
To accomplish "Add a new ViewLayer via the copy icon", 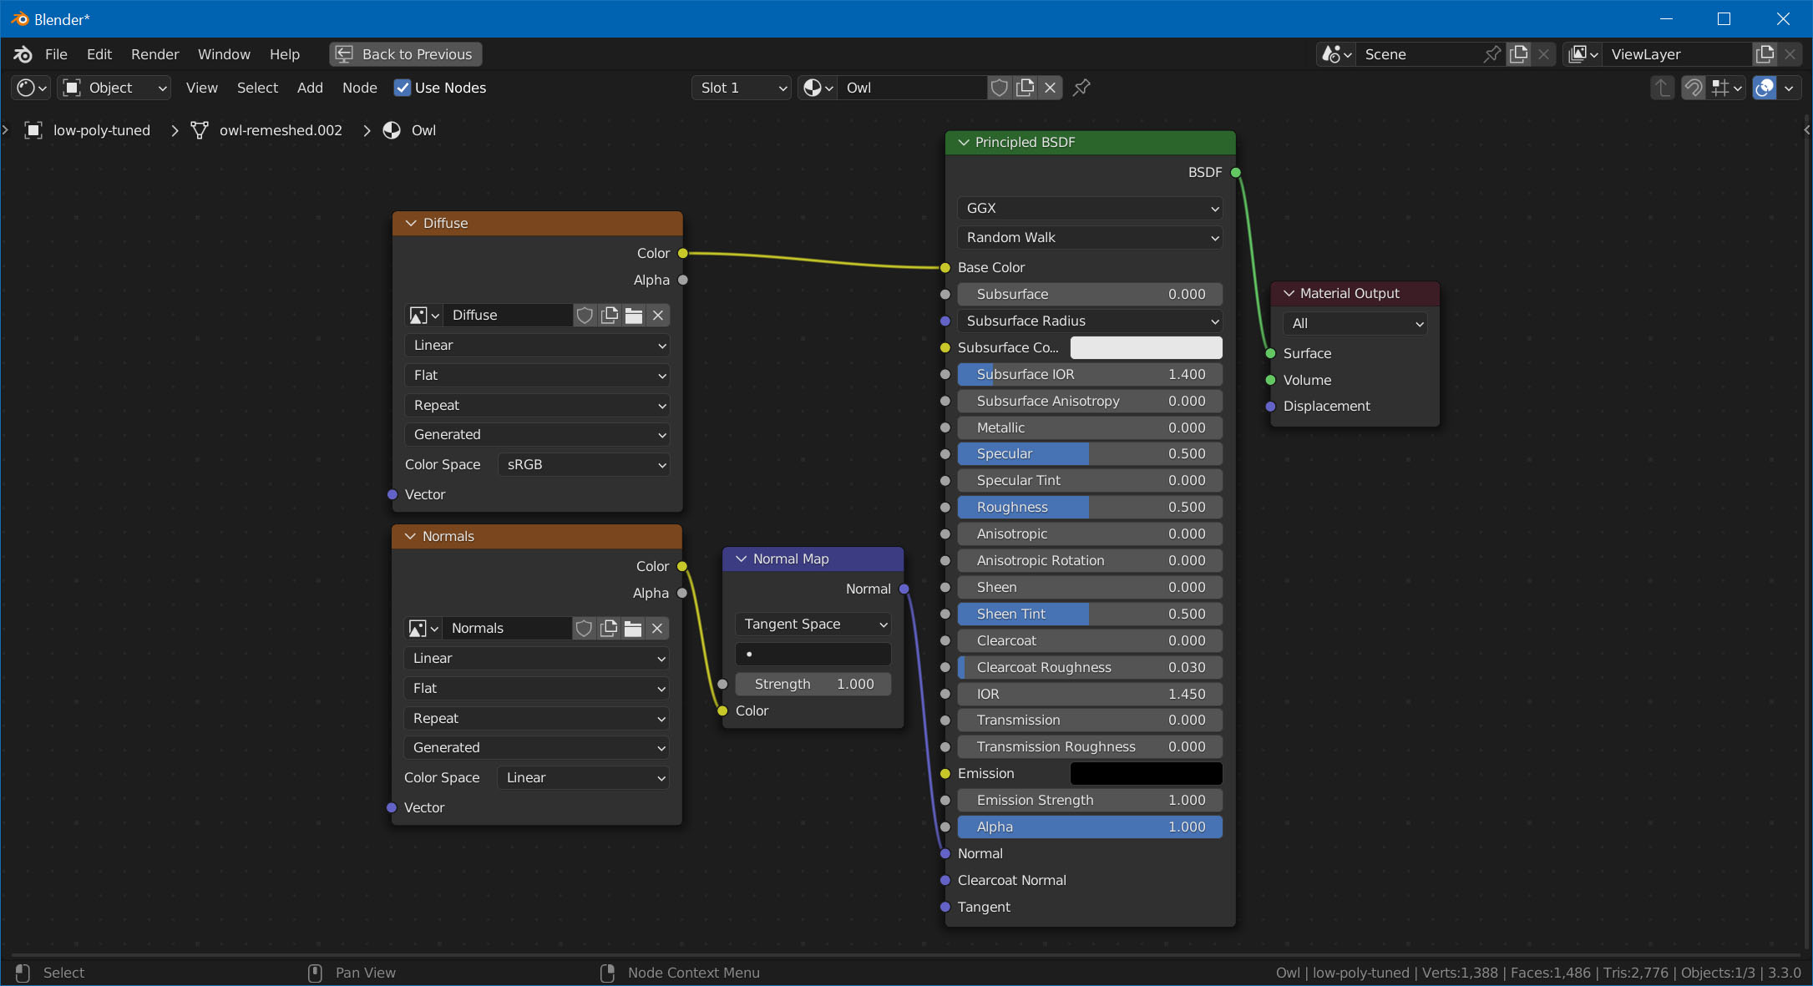I will pos(1765,54).
